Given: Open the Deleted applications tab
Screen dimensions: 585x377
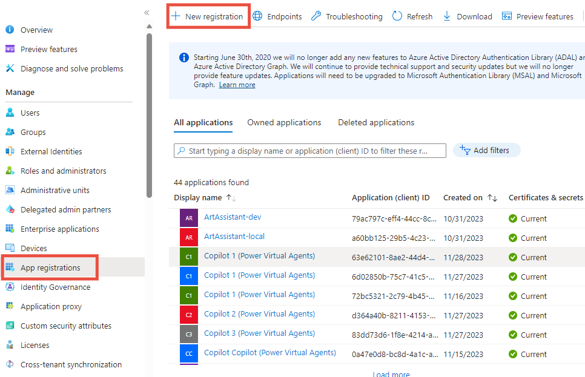Looking at the screenshot, I should pos(376,122).
